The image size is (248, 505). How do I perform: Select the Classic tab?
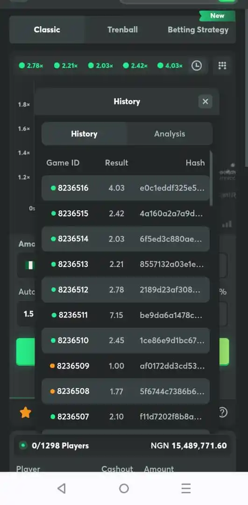pyautogui.click(x=47, y=29)
